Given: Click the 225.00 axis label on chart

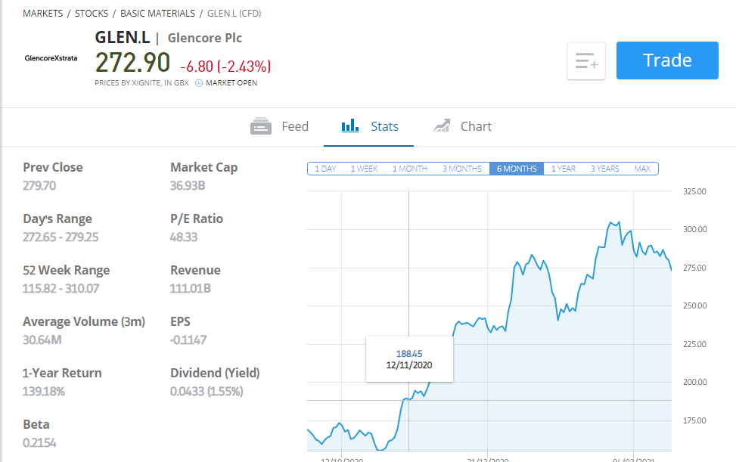Looking at the screenshot, I should point(694,344).
